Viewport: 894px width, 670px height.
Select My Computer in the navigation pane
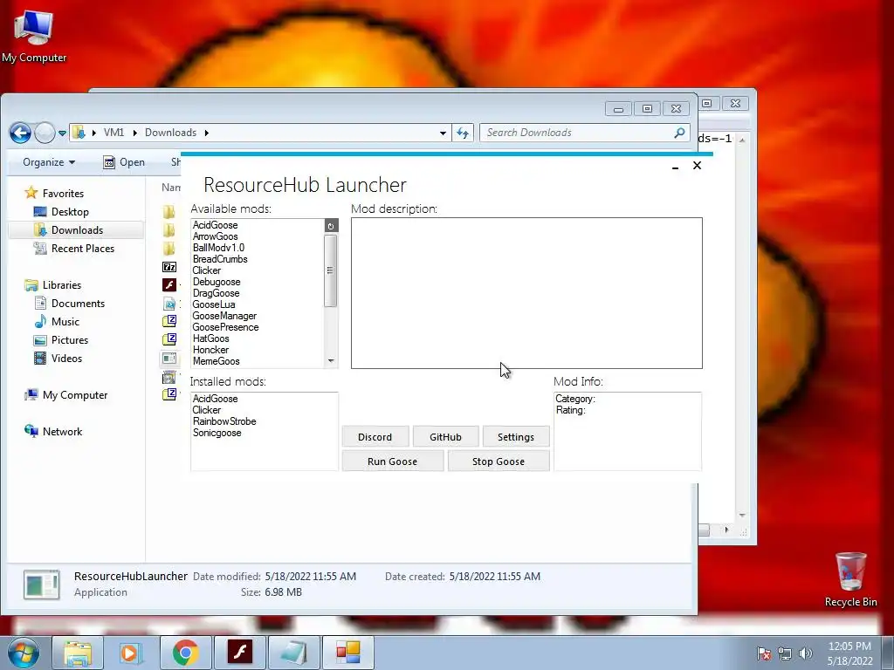[x=75, y=395]
